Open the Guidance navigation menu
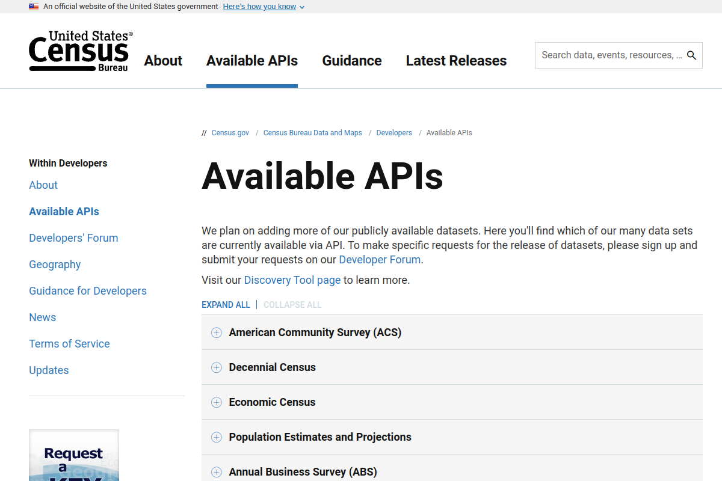The image size is (722, 481). 352,61
